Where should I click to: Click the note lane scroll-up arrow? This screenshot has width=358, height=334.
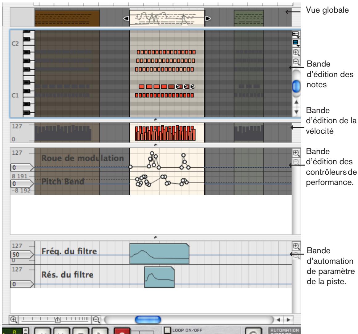(296, 102)
